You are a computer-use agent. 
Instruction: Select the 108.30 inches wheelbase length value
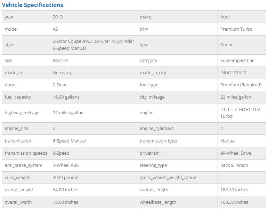tap(234, 202)
